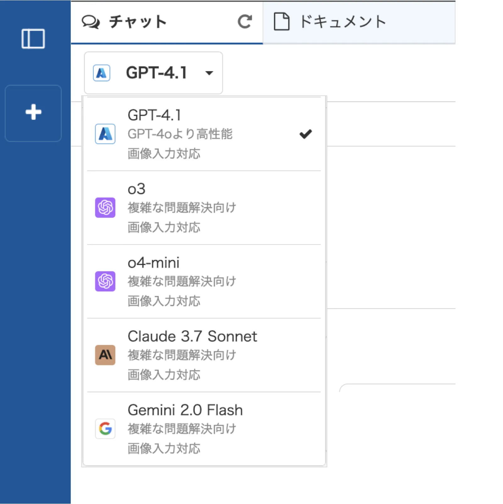Click the purple OpenAI icon beside o3
The image size is (503, 504).
click(105, 208)
